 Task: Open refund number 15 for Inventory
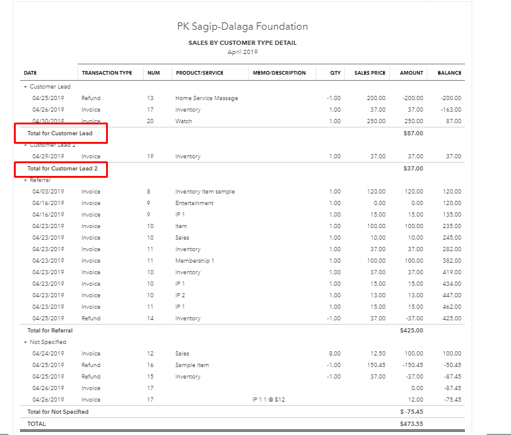pos(242,377)
